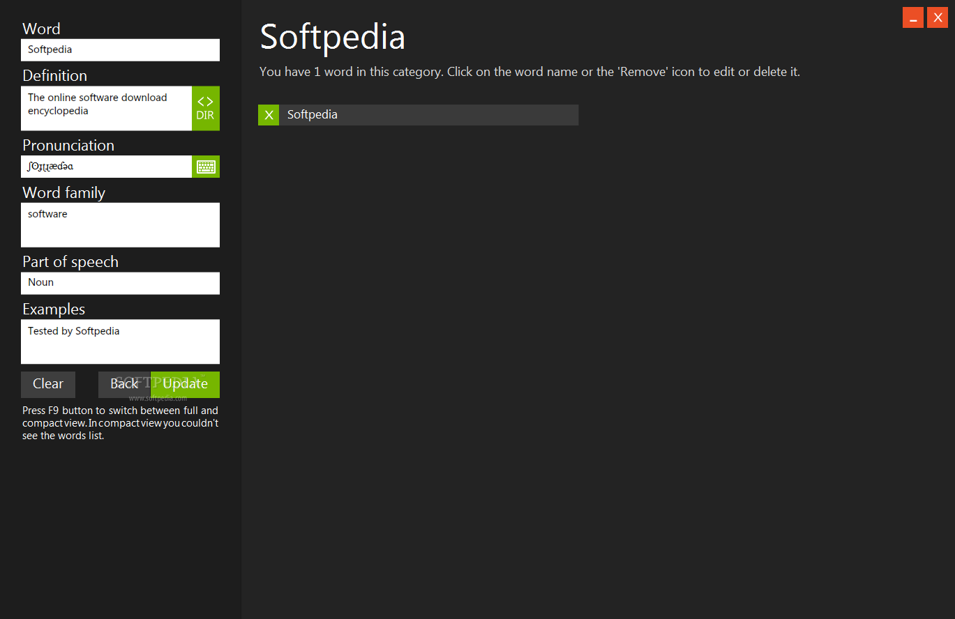Click the Word family text box
The width and height of the screenshot is (955, 619).
[120, 224]
